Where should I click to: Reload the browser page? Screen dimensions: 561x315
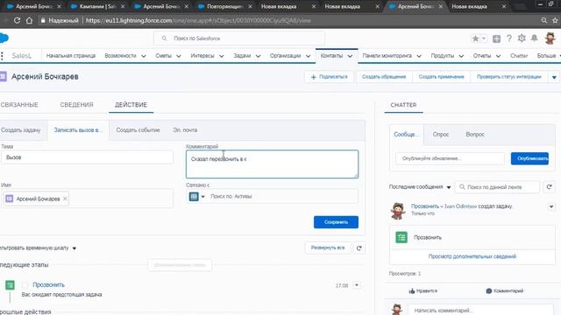tap(17, 20)
